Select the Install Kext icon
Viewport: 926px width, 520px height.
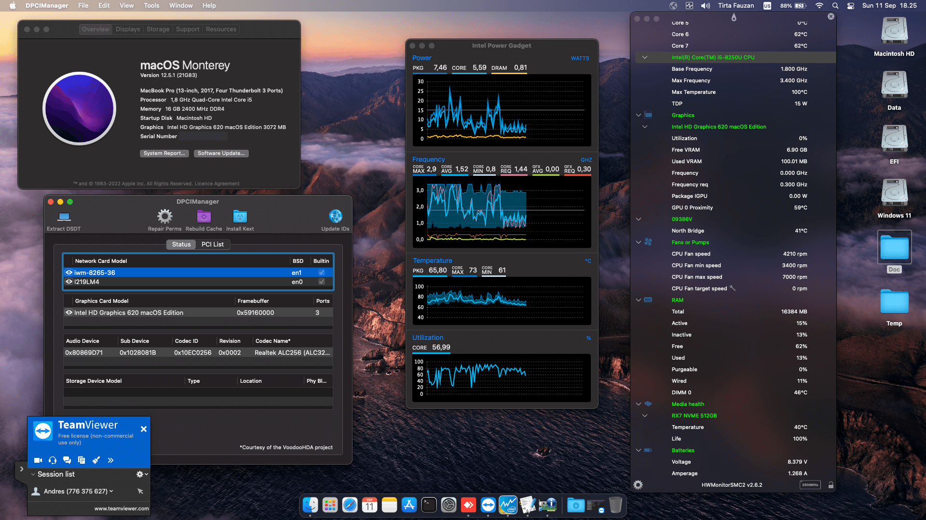(x=240, y=216)
